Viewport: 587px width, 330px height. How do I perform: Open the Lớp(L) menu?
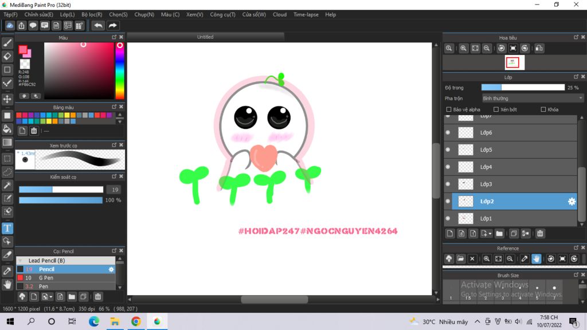coord(68,14)
